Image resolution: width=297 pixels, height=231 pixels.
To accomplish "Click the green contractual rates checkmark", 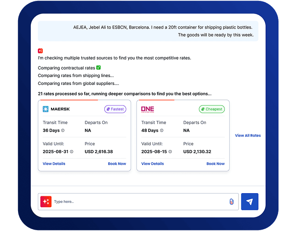I will 99,68.
